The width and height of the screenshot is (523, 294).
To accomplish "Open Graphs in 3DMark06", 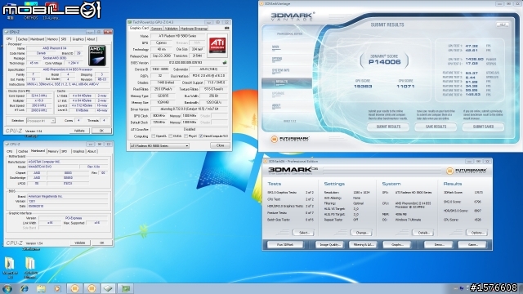I will click(x=396, y=245).
